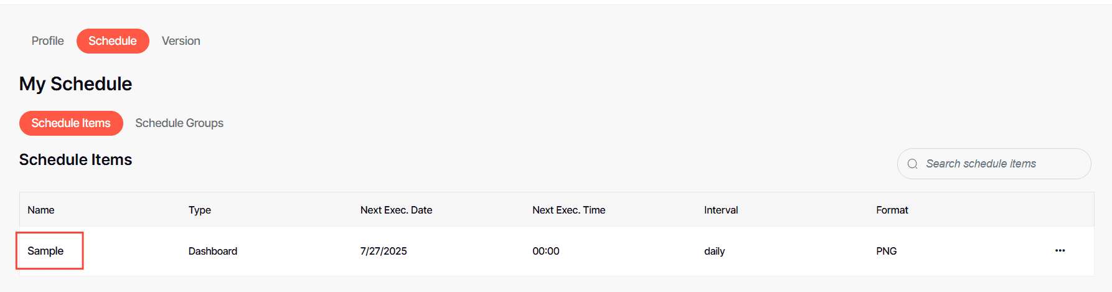Switch to the Schedule Groups sub-tab
The image size is (1112, 292).
click(x=179, y=123)
